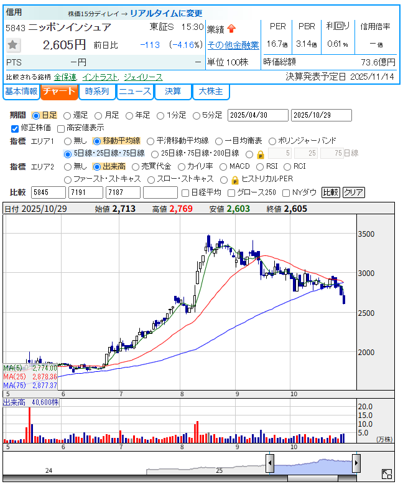Screen dimensions: 403x484
Task: Check the 日経平均 comparison checkbox
Action: (184, 192)
